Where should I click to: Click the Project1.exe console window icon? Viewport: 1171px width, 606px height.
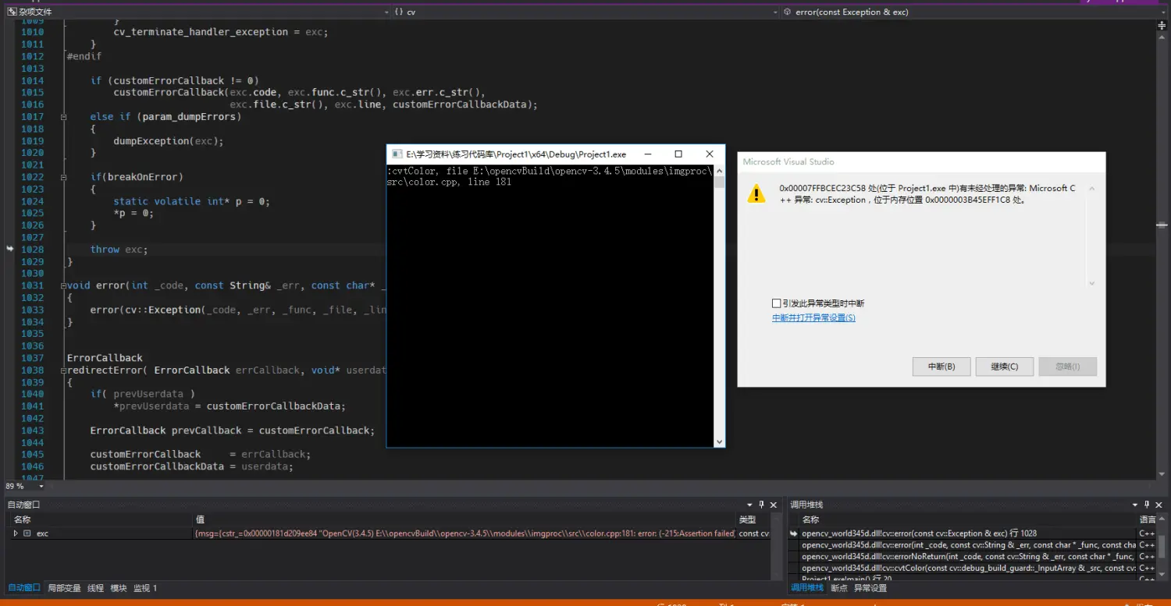397,154
